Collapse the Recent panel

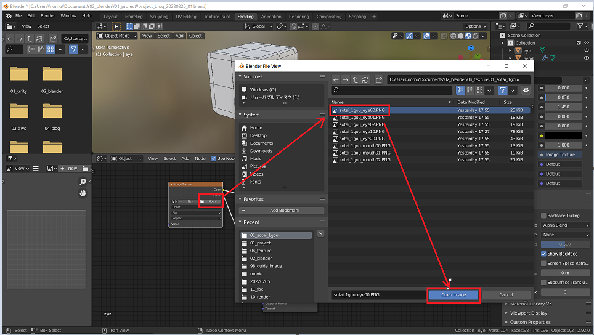click(240, 222)
